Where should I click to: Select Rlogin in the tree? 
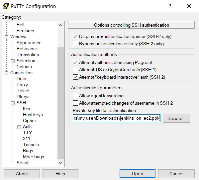23,97
